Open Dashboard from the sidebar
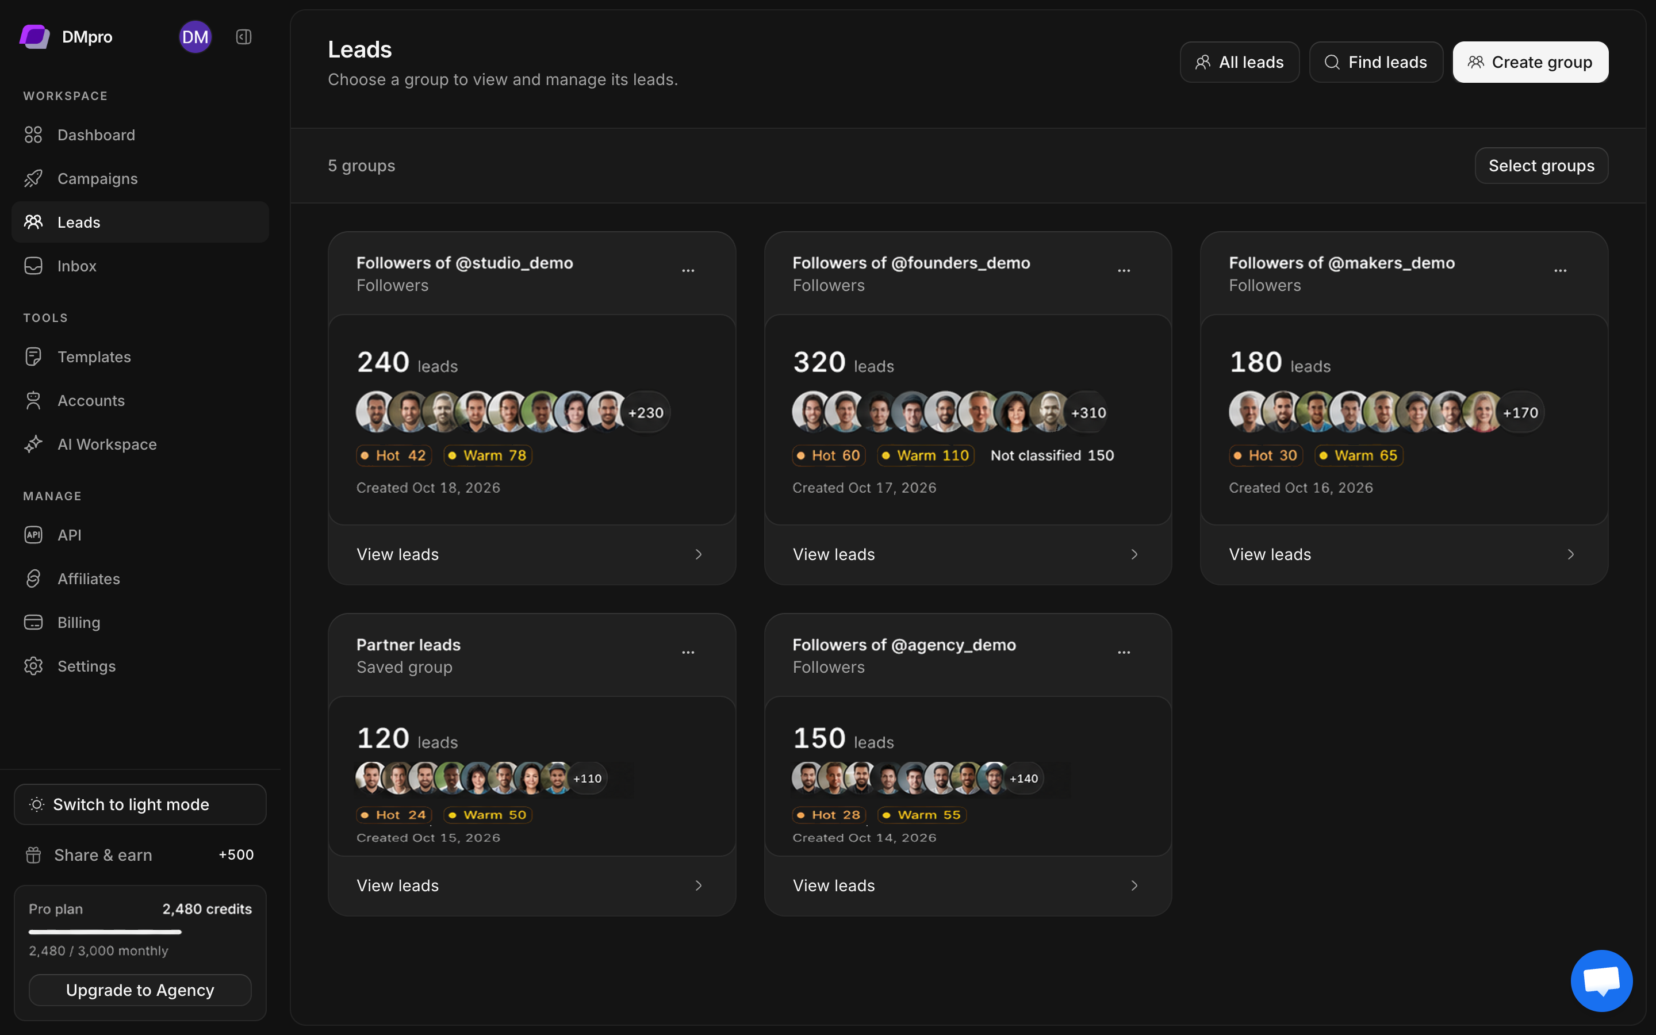The height and width of the screenshot is (1035, 1656). 140,135
